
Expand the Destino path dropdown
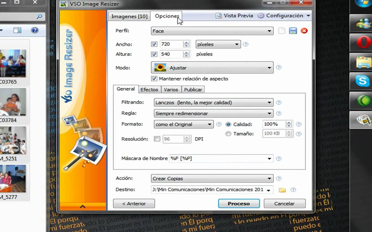pyautogui.click(x=268, y=190)
